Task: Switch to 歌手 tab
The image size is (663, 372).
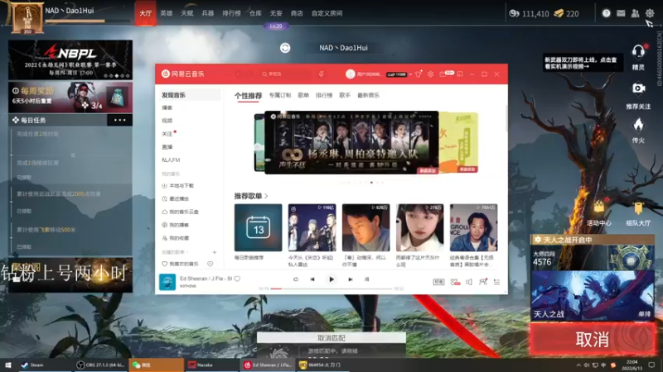Action: click(x=345, y=95)
